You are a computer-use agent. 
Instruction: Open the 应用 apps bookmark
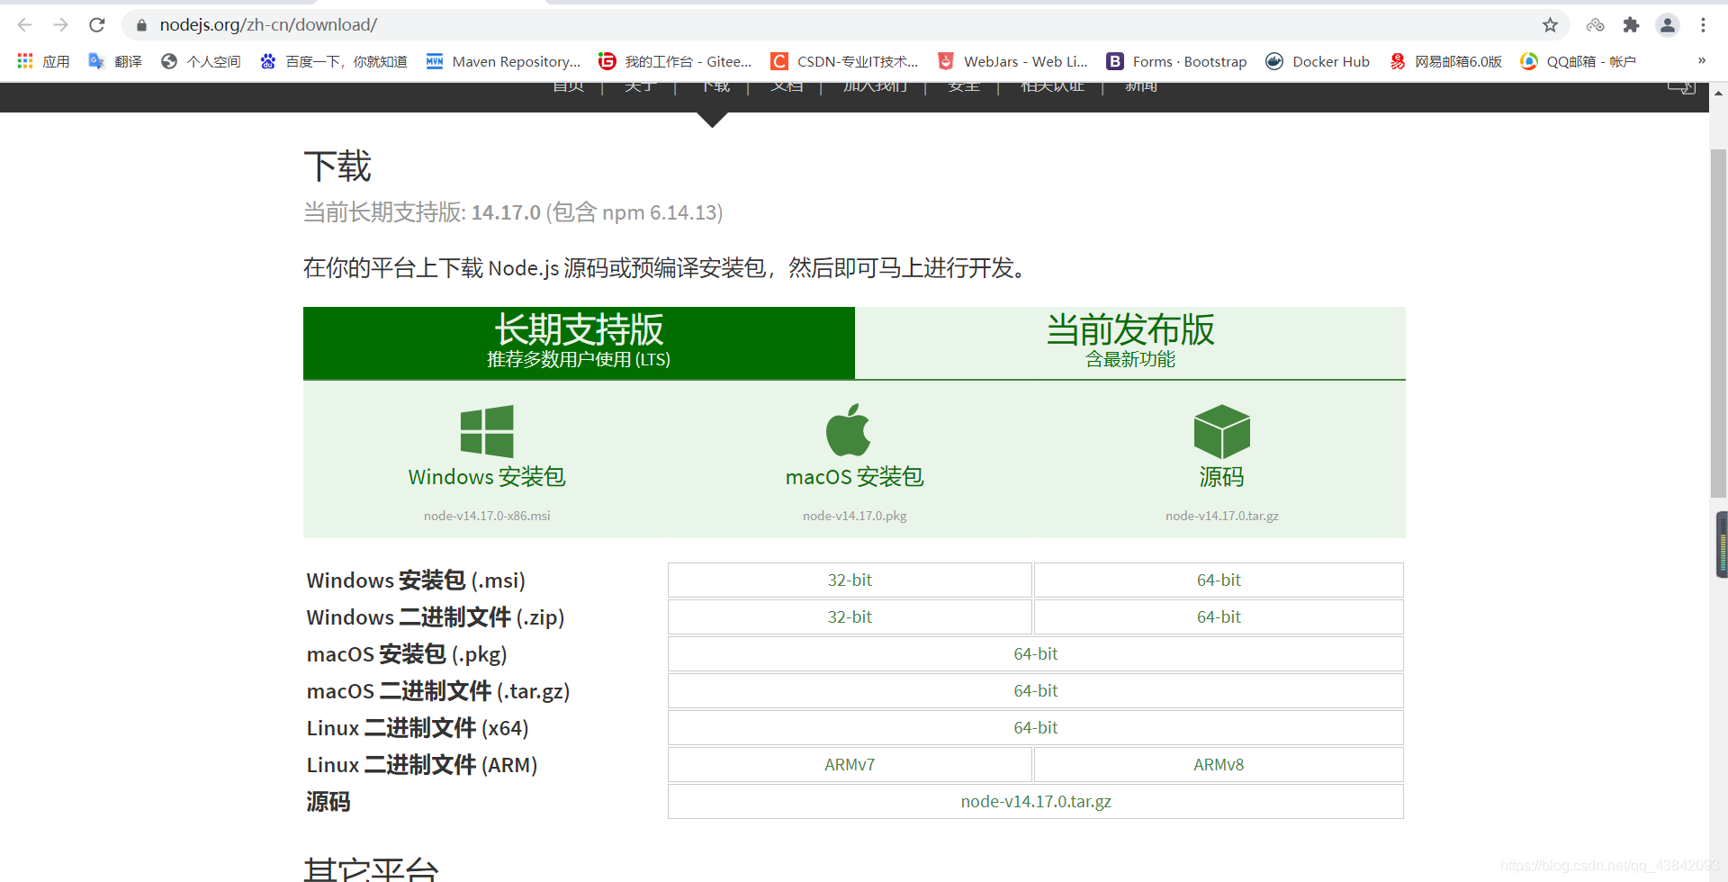43,61
